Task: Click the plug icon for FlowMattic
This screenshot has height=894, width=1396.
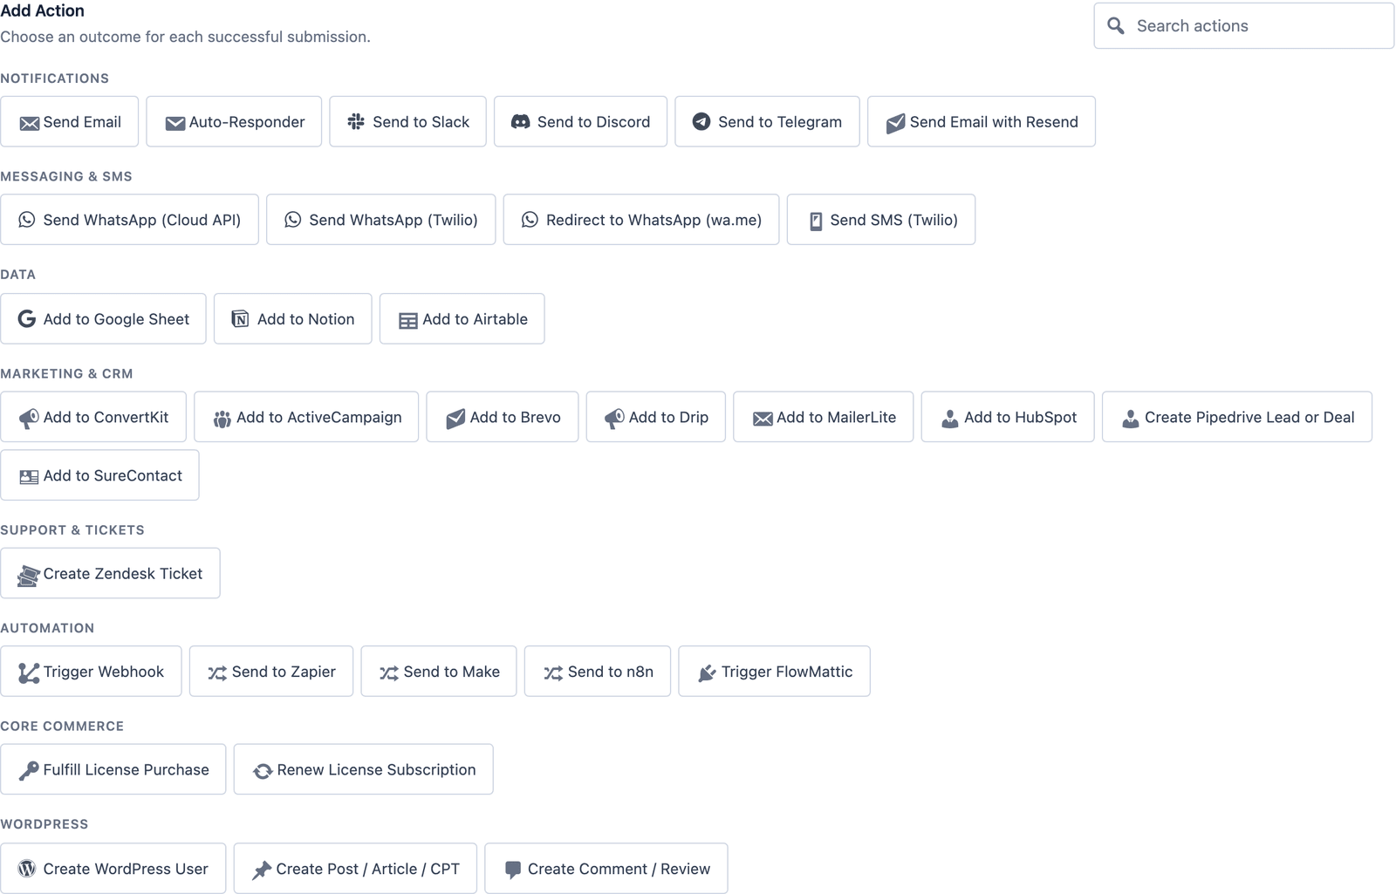Action: click(707, 673)
